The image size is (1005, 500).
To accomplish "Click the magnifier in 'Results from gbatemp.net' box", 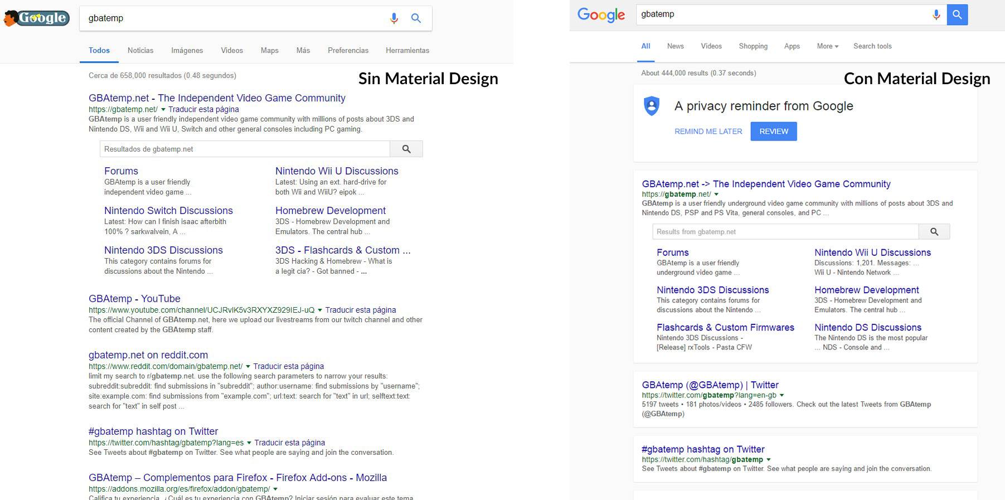I will [x=934, y=232].
